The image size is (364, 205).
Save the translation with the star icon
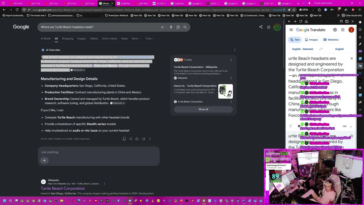tap(351, 136)
